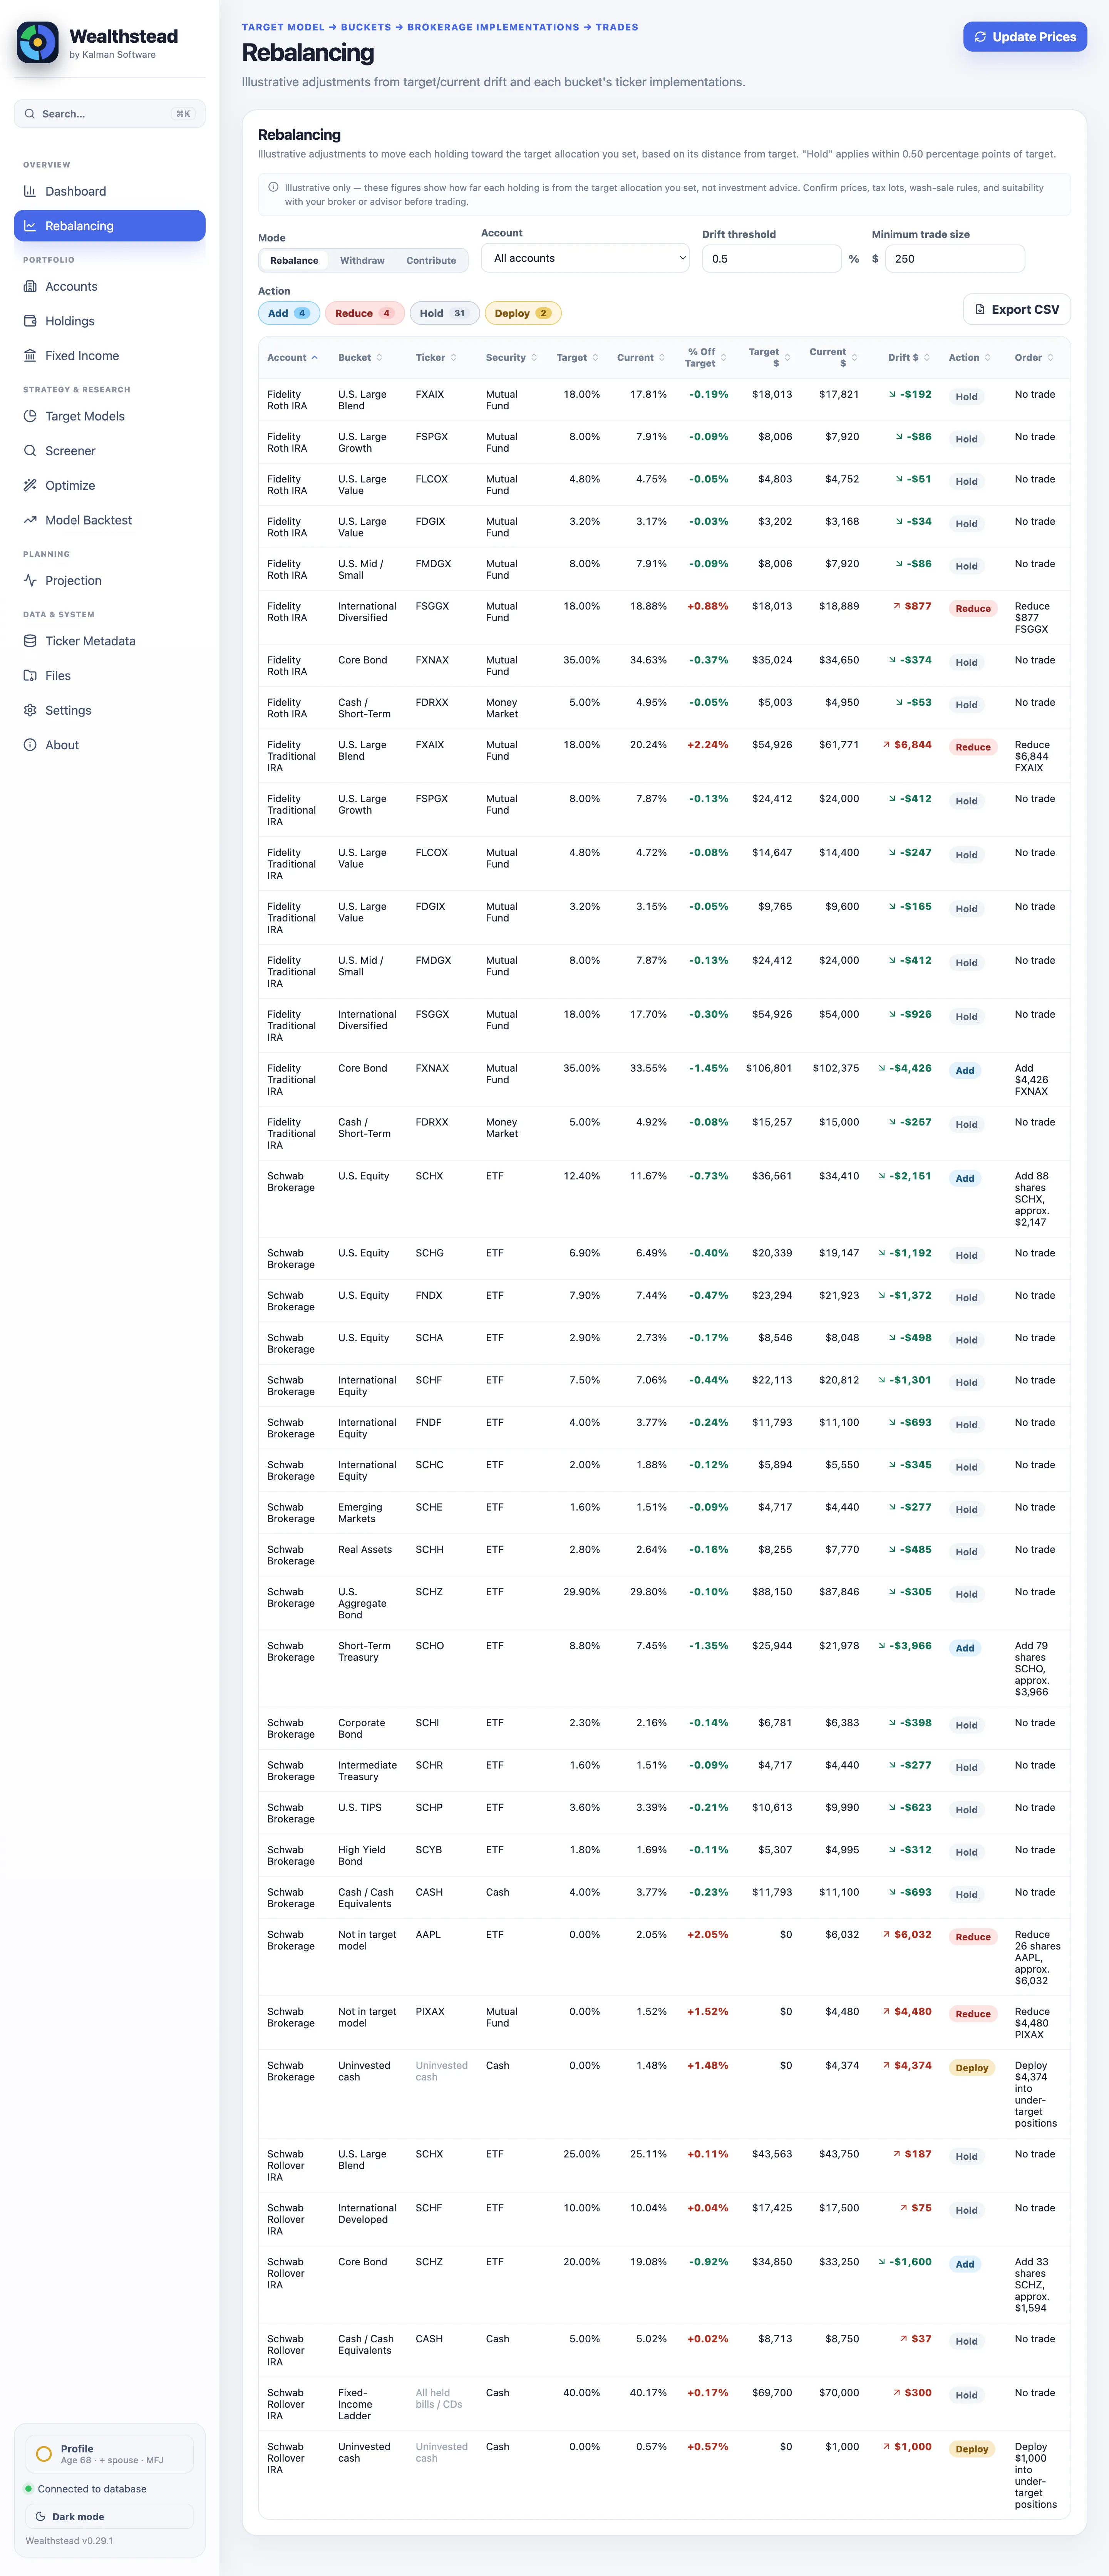Click the About info icon
The height and width of the screenshot is (2576, 1109).
click(30, 745)
